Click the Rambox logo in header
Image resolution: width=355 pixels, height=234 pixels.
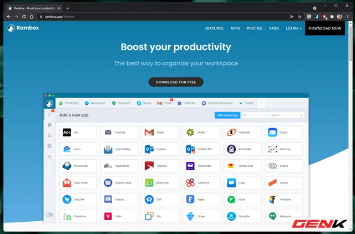pyautogui.click(x=23, y=28)
